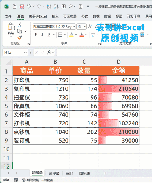Open the 文件 menu
The width and height of the screenshot is (152, 183).
pyautogui.click(x=8, y=16)
